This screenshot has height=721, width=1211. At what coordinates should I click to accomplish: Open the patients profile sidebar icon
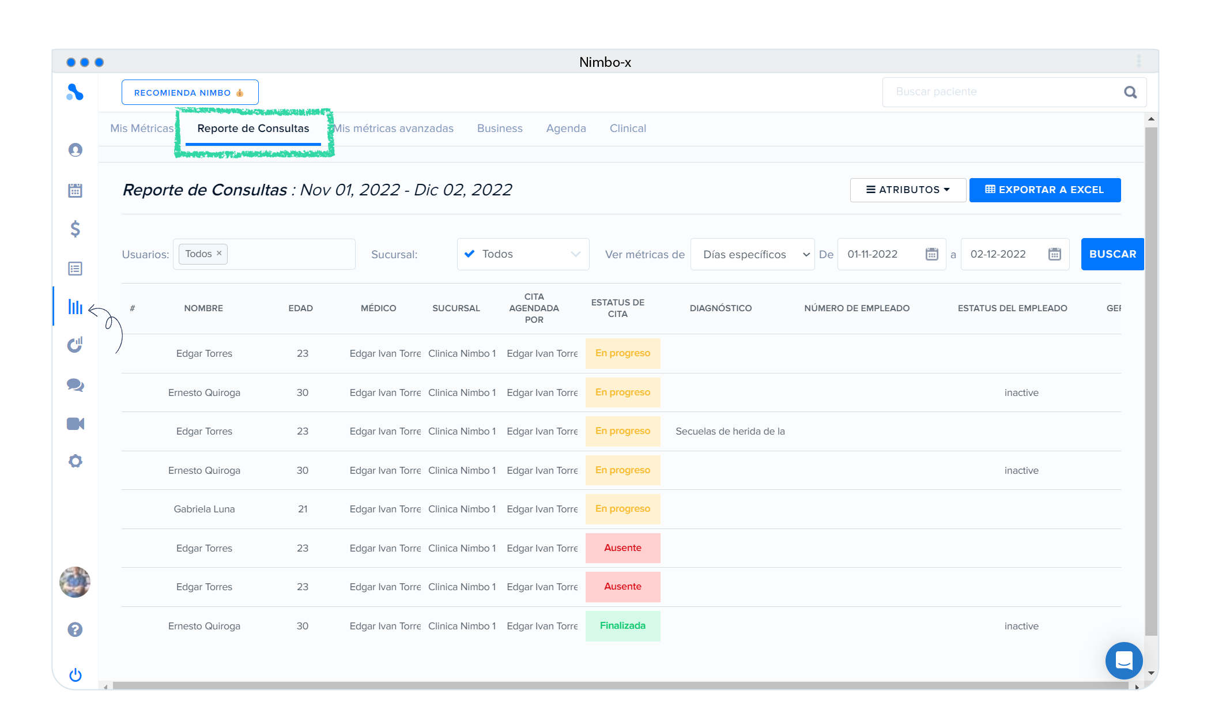(76, 150)
